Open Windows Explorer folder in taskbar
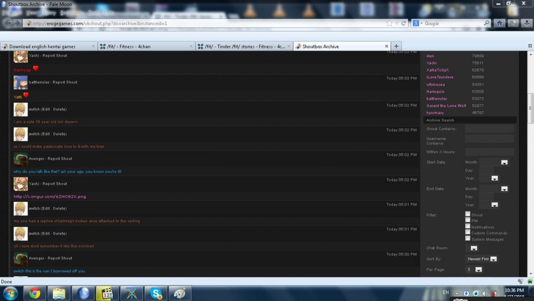This screenshot has width=534, height=301. click(59, 293)
